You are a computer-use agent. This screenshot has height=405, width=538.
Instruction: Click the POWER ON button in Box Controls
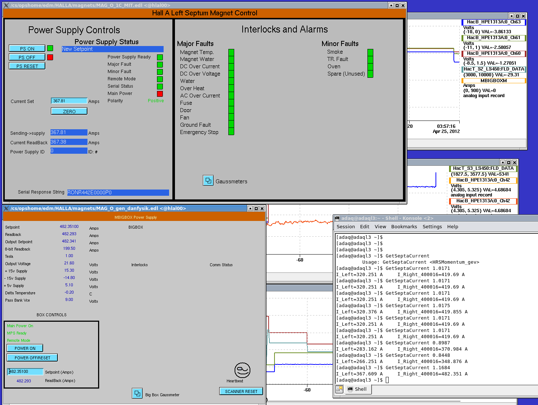coord(25,348)
